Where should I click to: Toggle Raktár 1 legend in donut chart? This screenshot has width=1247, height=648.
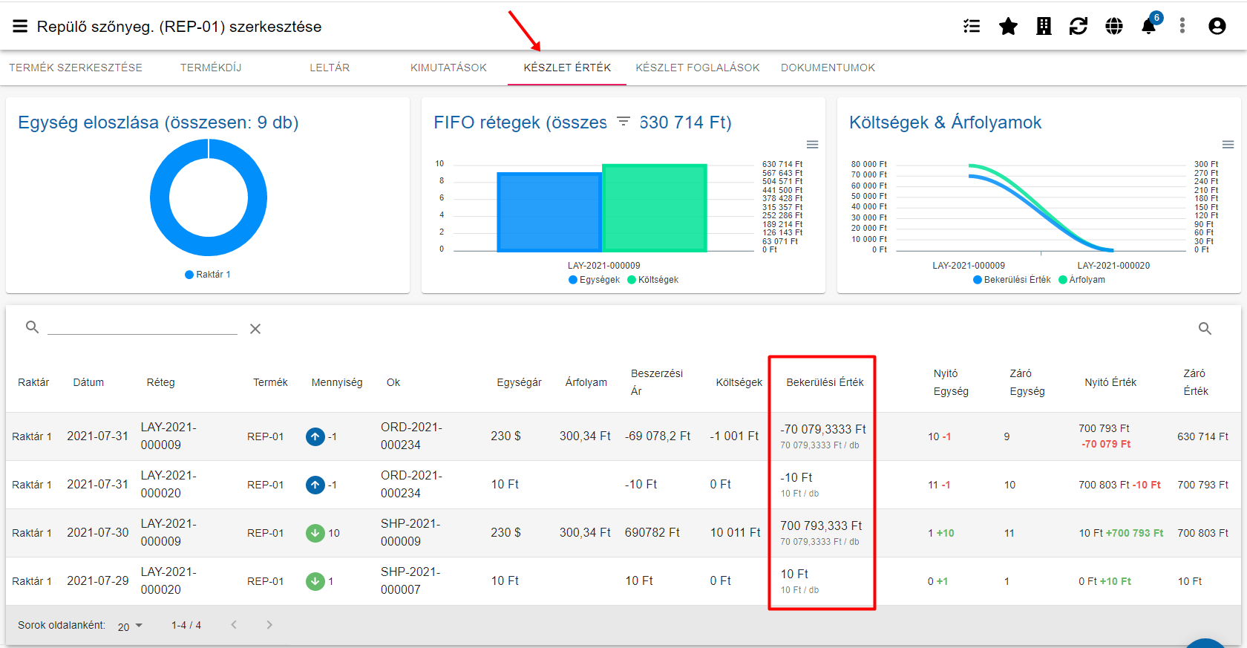coord(208,275)
